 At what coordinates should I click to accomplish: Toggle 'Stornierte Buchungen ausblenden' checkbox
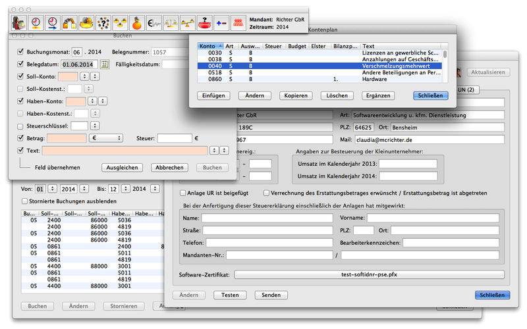pos(24,201)
